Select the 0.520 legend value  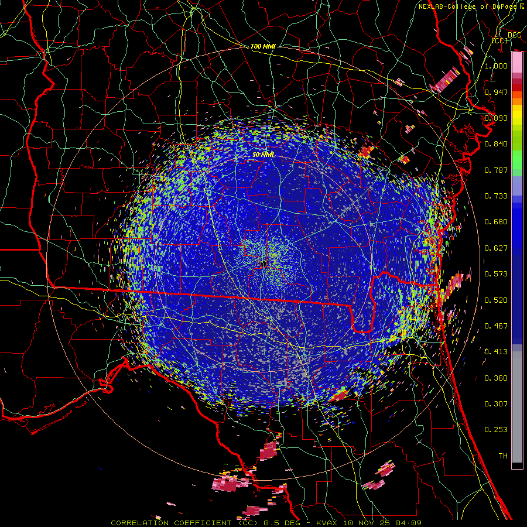coord(496,300)
